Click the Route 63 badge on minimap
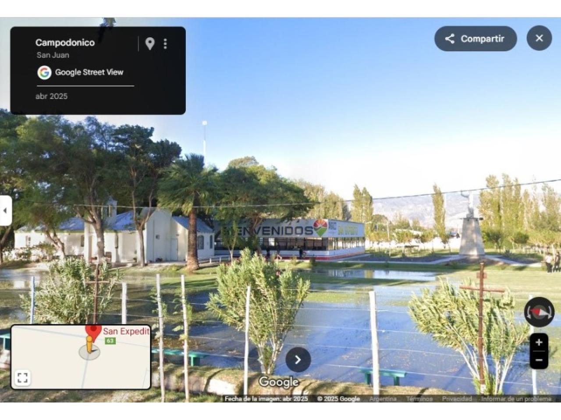The width and height of the screenshot is (561, 420). 110,341
